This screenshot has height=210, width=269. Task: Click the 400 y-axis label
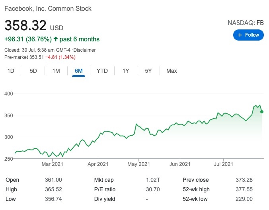point(9,93)
